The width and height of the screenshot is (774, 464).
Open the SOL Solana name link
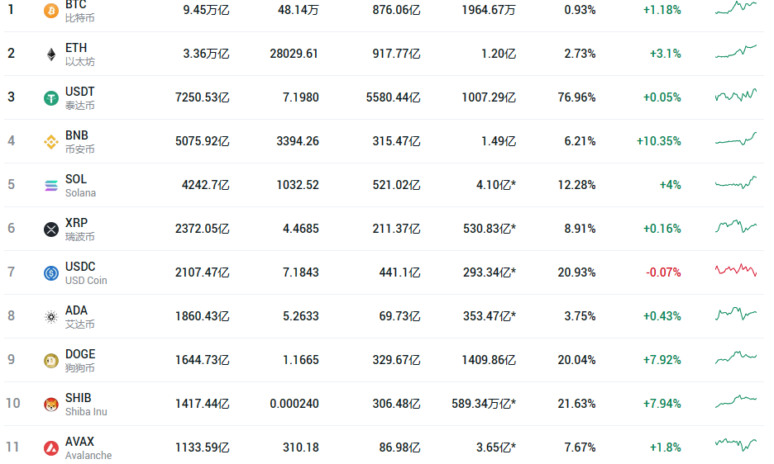point(80,186)
